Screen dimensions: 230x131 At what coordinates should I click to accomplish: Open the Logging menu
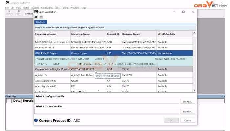[35, 8]
